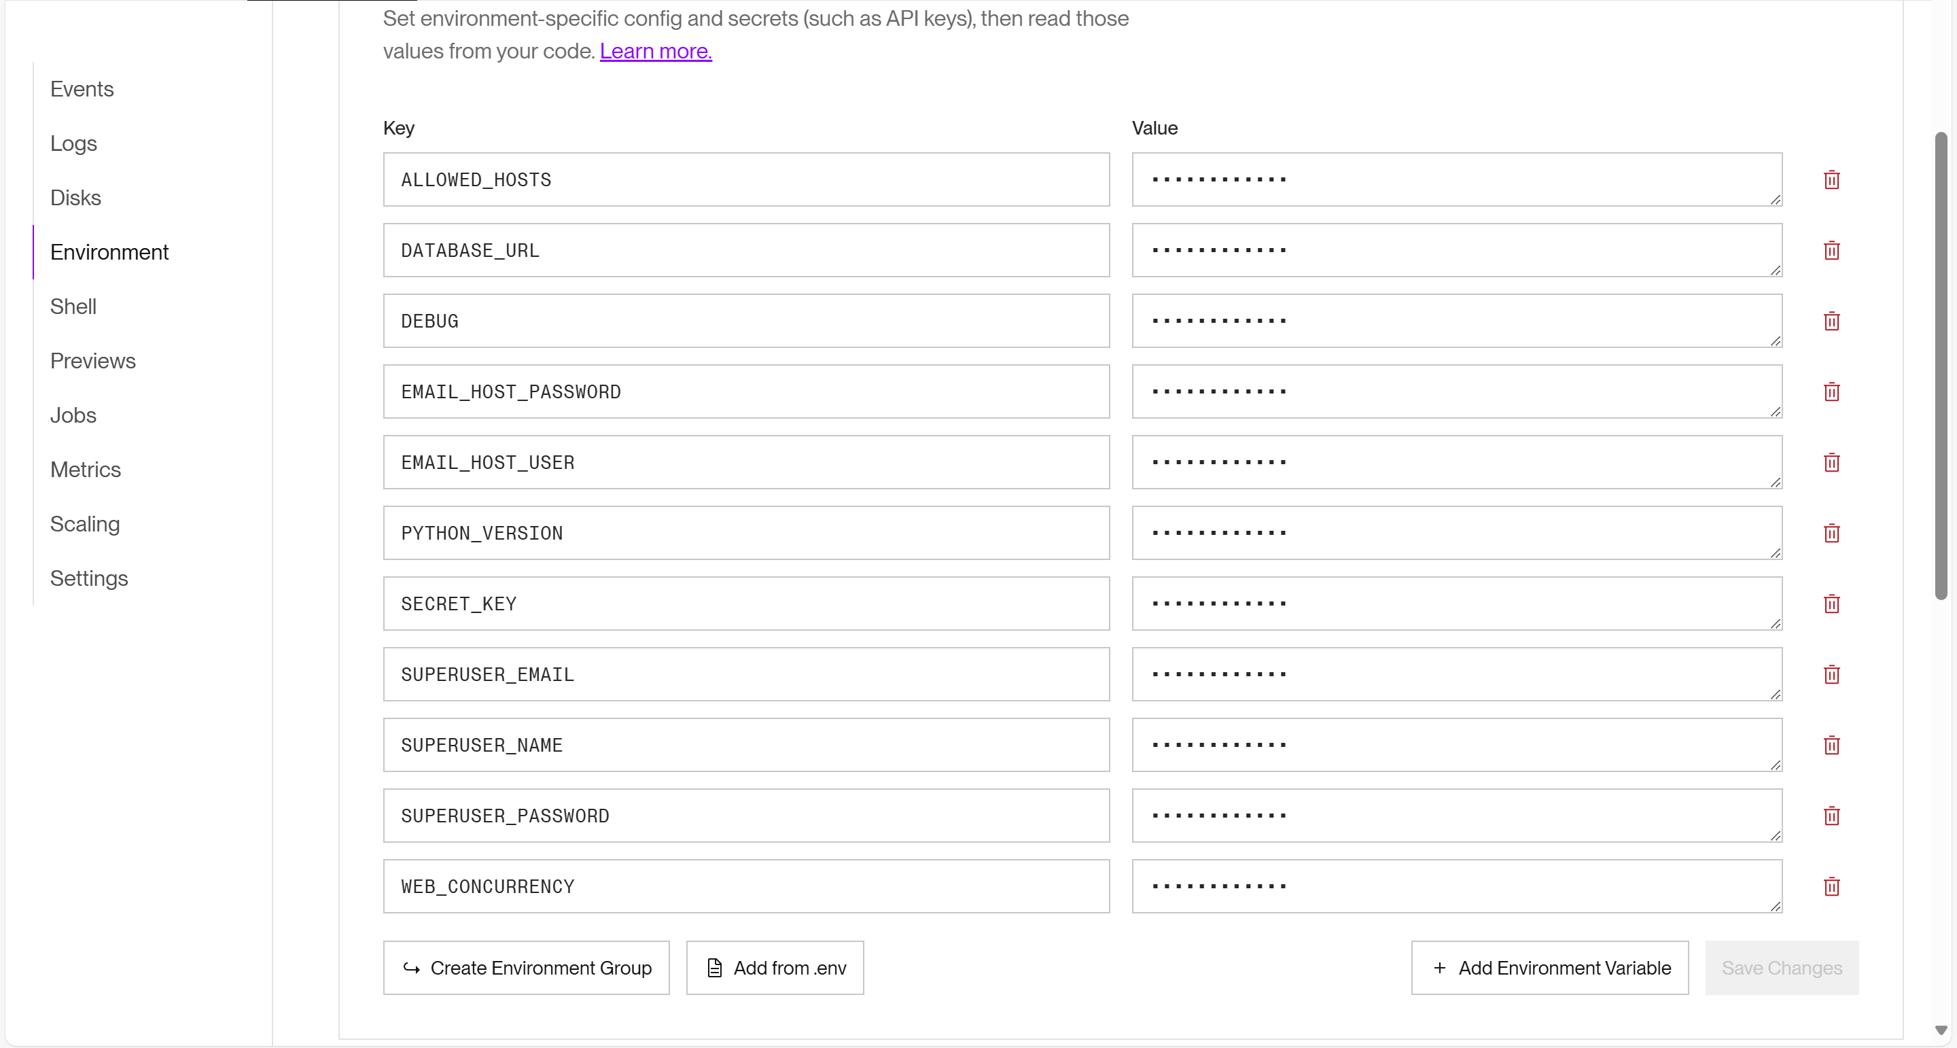Edit the SUPERUSER_EMAIL key field
Screen dimensions: 1957x1048
pos(746,674)
